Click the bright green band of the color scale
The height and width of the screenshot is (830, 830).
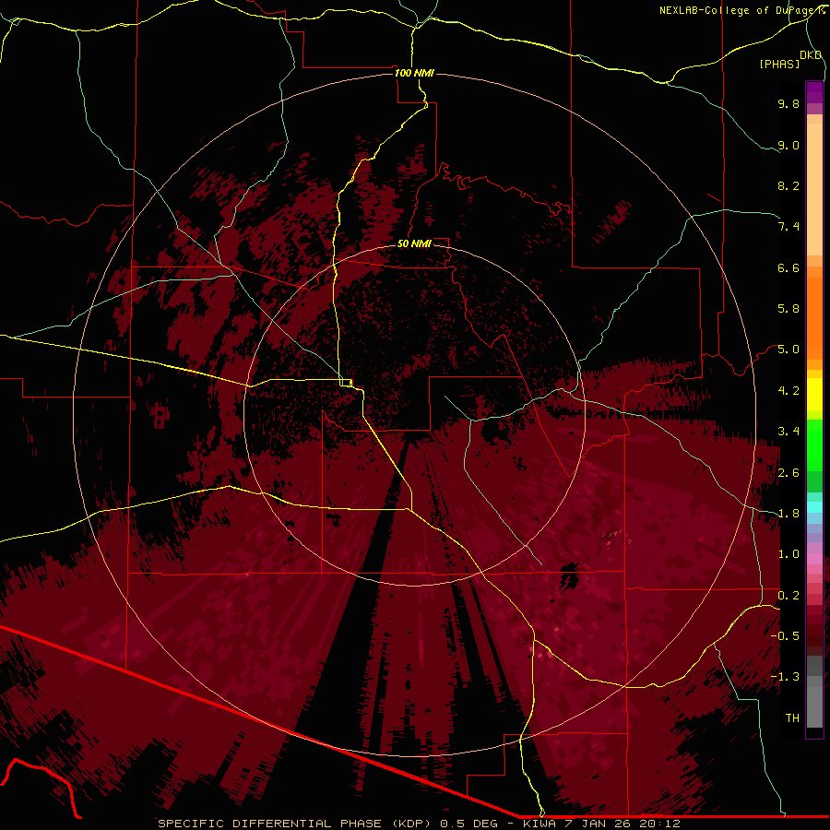(814, 445)
